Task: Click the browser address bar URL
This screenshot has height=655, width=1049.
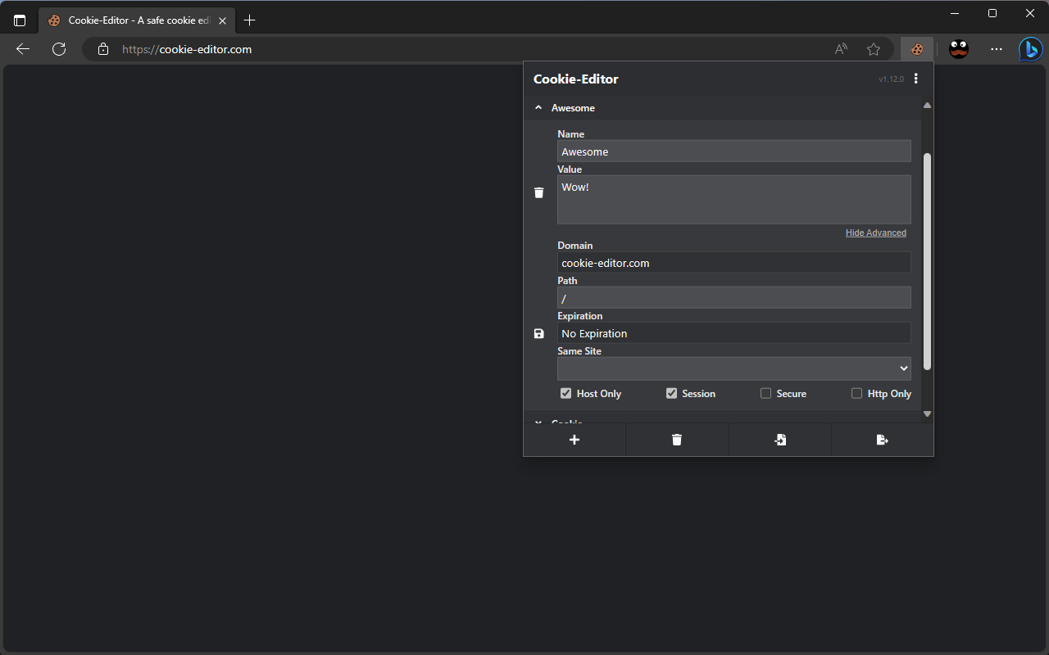Action: 187,49
